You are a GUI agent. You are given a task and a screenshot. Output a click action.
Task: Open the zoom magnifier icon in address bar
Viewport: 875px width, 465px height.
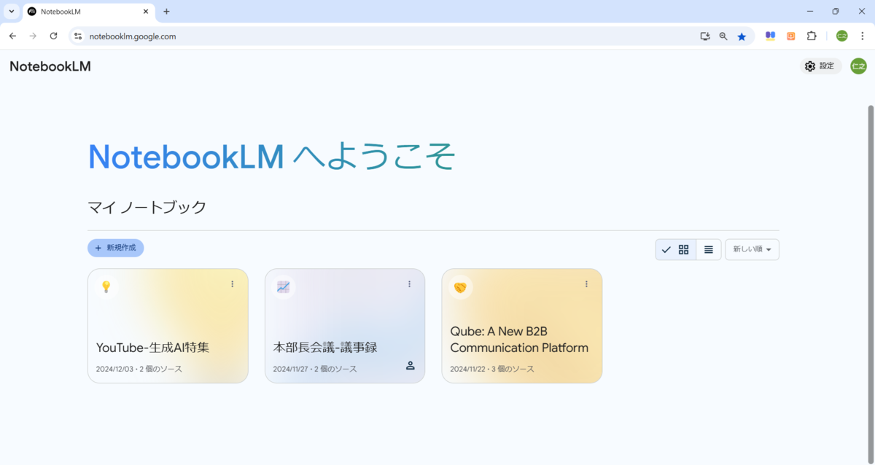pyautogui.click(x=723, y=36)
